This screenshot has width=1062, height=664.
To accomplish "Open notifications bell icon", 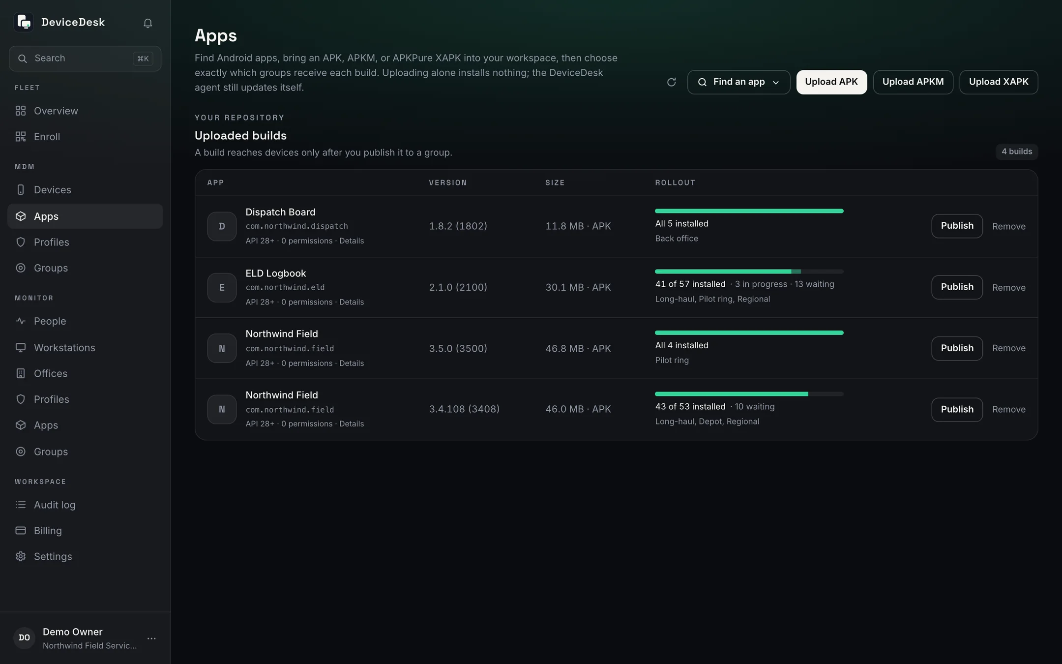I will [x=147, y=23].
